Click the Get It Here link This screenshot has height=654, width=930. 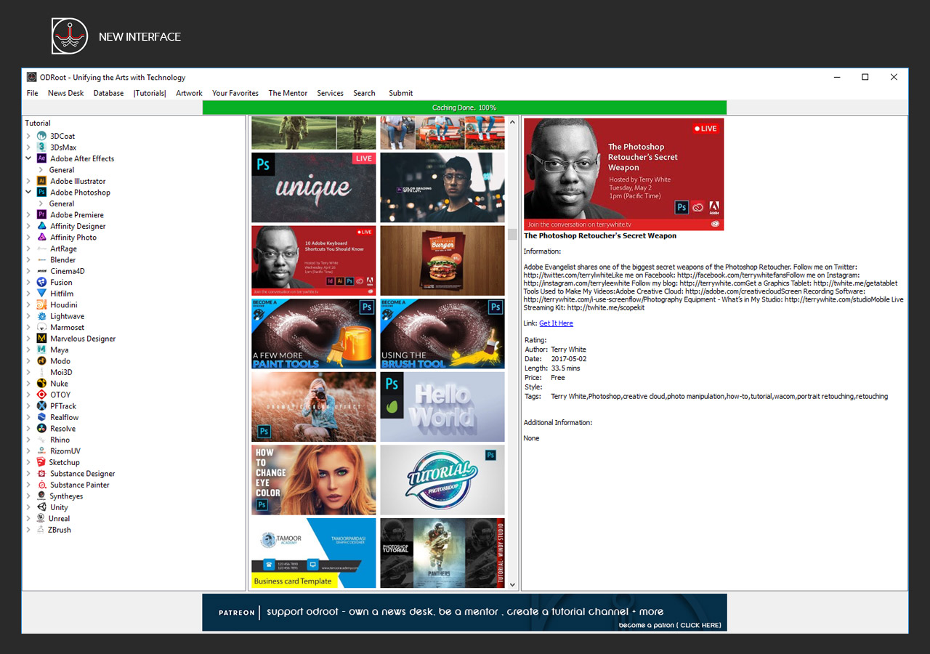point(556,323)
